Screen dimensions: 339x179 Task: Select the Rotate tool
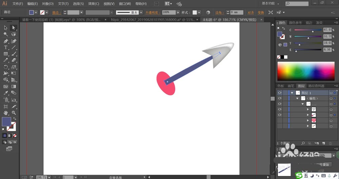click(6, 67)
